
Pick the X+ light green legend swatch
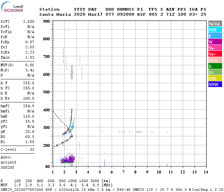tap(215, 72)
